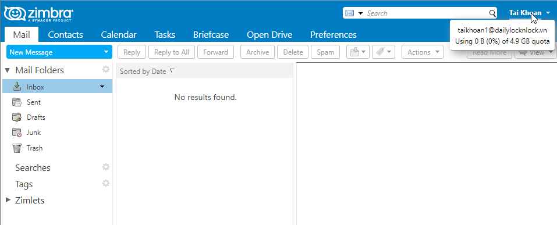
Task: Switch to the Mail tab
Action: (x=22, y=35)
